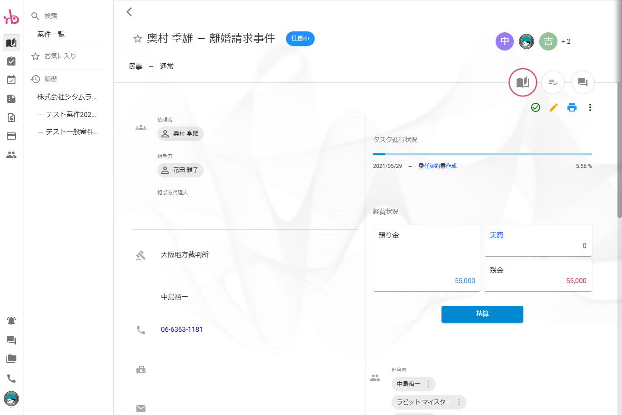Expand options for 中島裕一 assignee chip
Viewport: 622px width, 415px height.
coord(428,384)
